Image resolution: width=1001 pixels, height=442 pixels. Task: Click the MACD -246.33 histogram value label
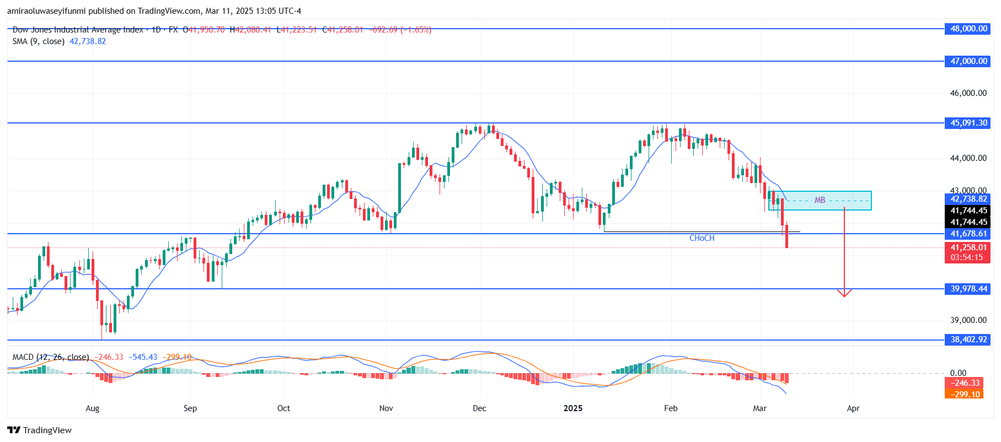tap(964, 383)
